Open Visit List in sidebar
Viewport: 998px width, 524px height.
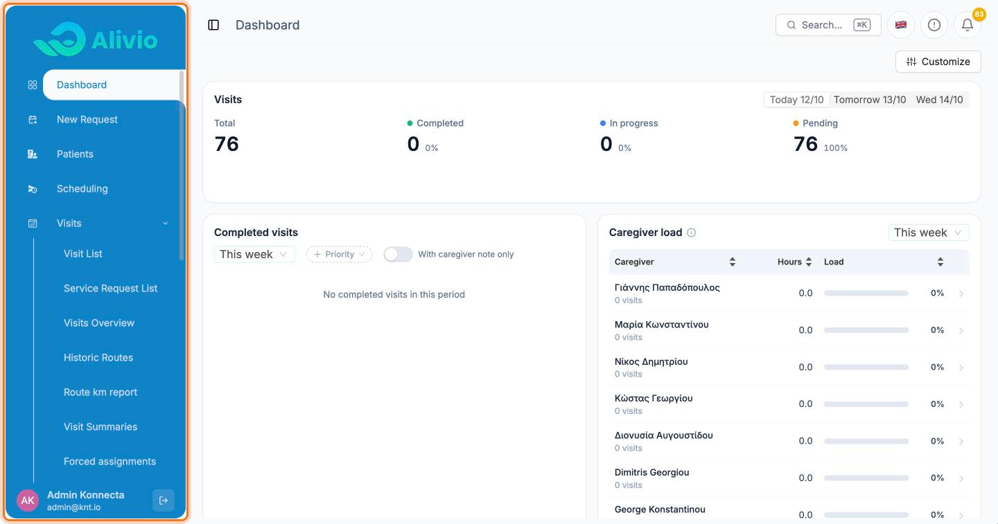83,253
